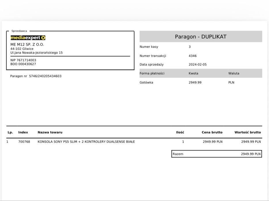Screen dimensions: 269x201
Task: Click the 'Sprzedawca' box label
Action: click(x=19, y=31)
